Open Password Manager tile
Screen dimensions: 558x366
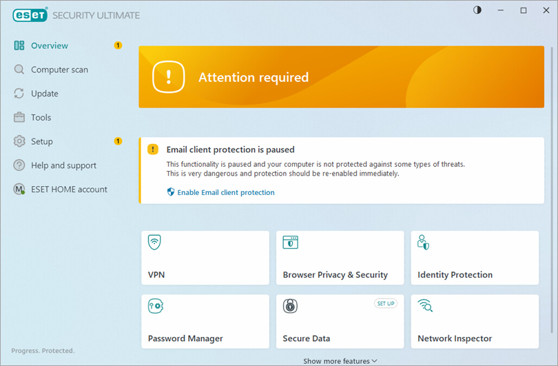205,321
